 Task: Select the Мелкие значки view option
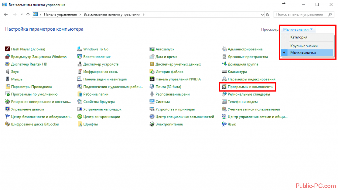(303, 53)
